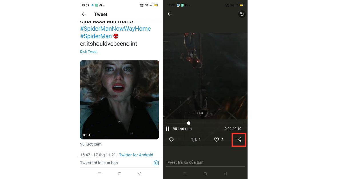
Task: Seek using the video progress slider knob
Action: point(189,123)
